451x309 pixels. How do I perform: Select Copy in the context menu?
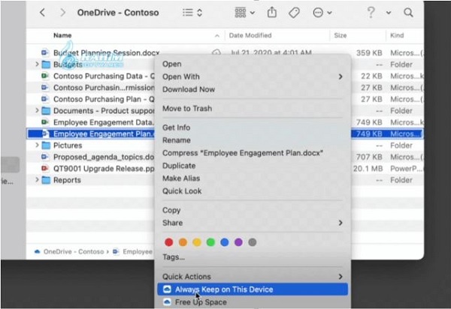point(253,210)
